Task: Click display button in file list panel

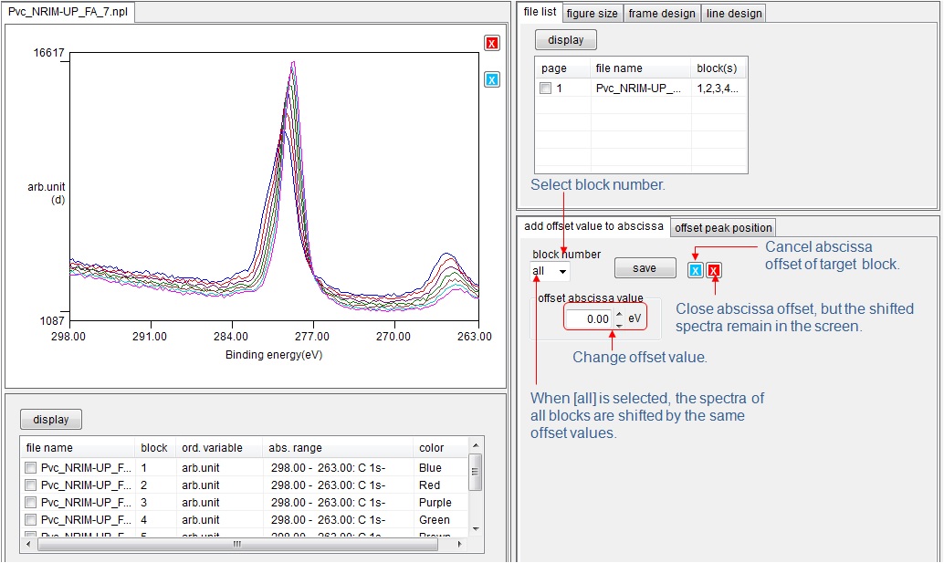Action: tap(566, 40)
